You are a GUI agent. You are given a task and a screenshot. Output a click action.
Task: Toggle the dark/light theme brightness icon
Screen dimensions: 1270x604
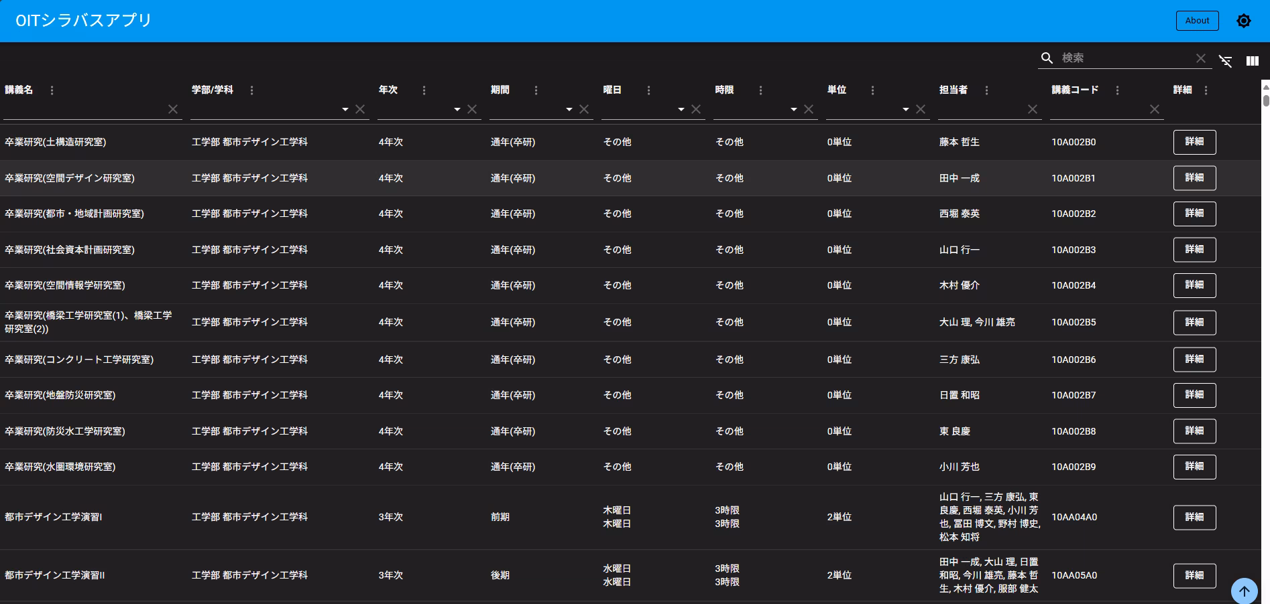(x=1243, y=21)
